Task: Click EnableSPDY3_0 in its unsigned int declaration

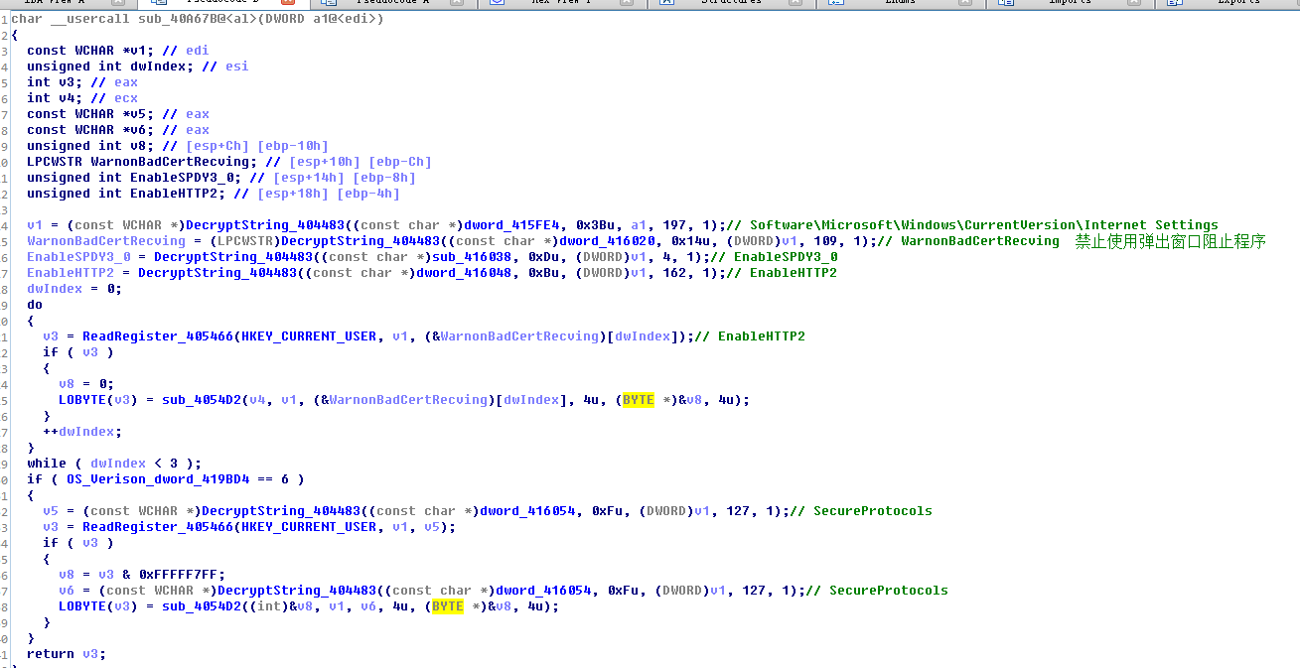Action: [x=182, y=178]
